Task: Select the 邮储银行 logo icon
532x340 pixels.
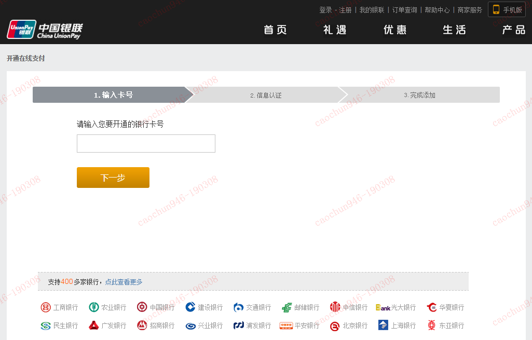Action: [x=287, y=307]
